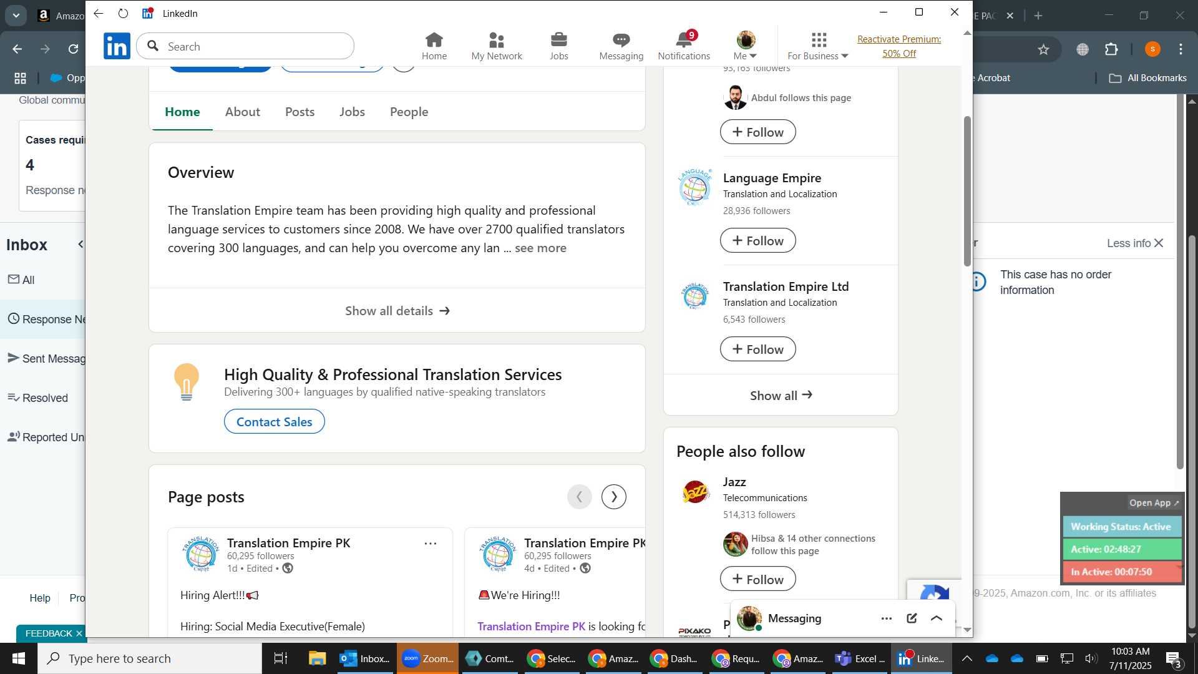This screenshot has width=1198, height=674.
Task: Switch to the Posts tab
Action: point(299,112)
